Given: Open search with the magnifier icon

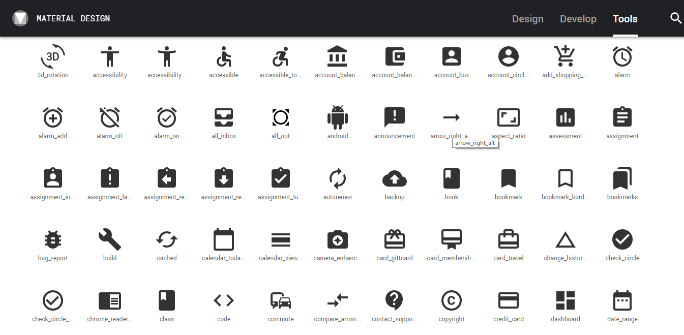Looking at the screenshot, I should (676, 18).
